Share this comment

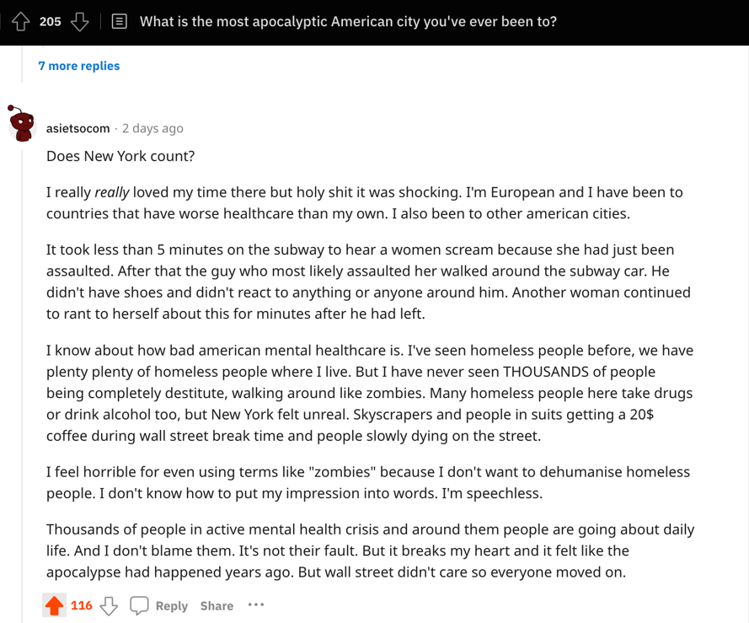click(217, 605)
